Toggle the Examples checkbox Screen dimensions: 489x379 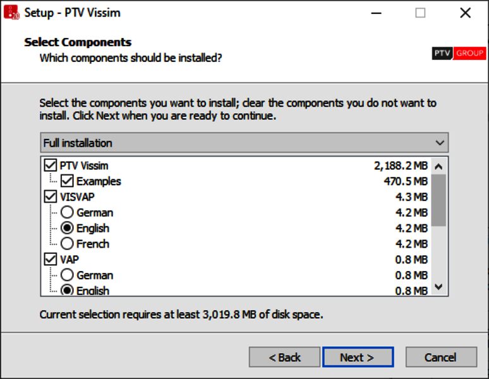click(67, 181)
